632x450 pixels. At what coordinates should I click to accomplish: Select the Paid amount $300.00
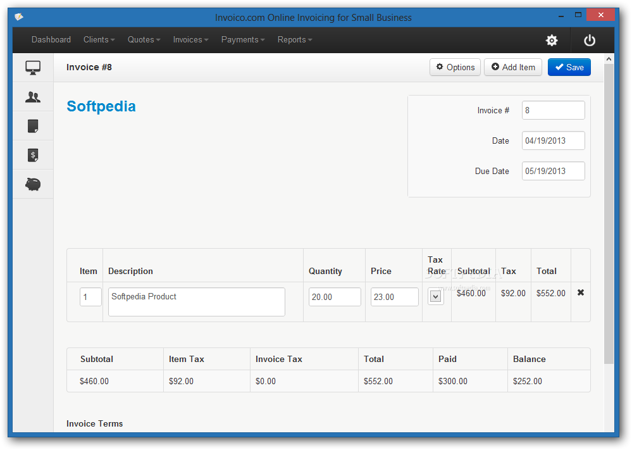click(x=452, y=382)
